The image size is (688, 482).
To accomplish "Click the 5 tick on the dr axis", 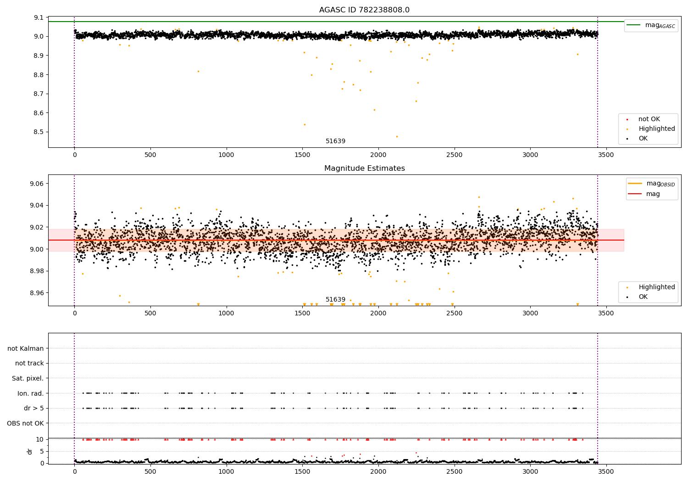I will point(42,452).
